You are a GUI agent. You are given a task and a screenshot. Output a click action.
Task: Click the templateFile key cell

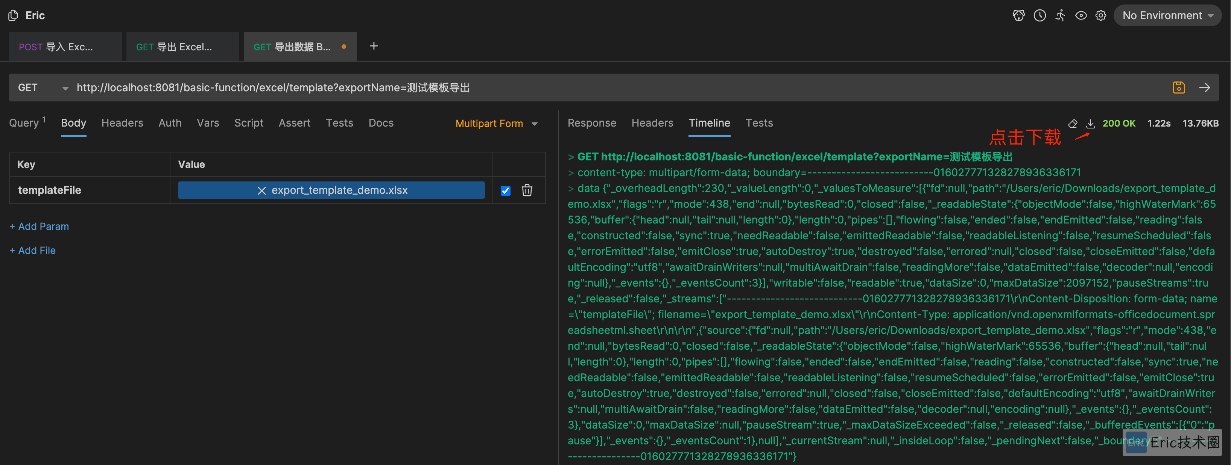coord(90,190)
